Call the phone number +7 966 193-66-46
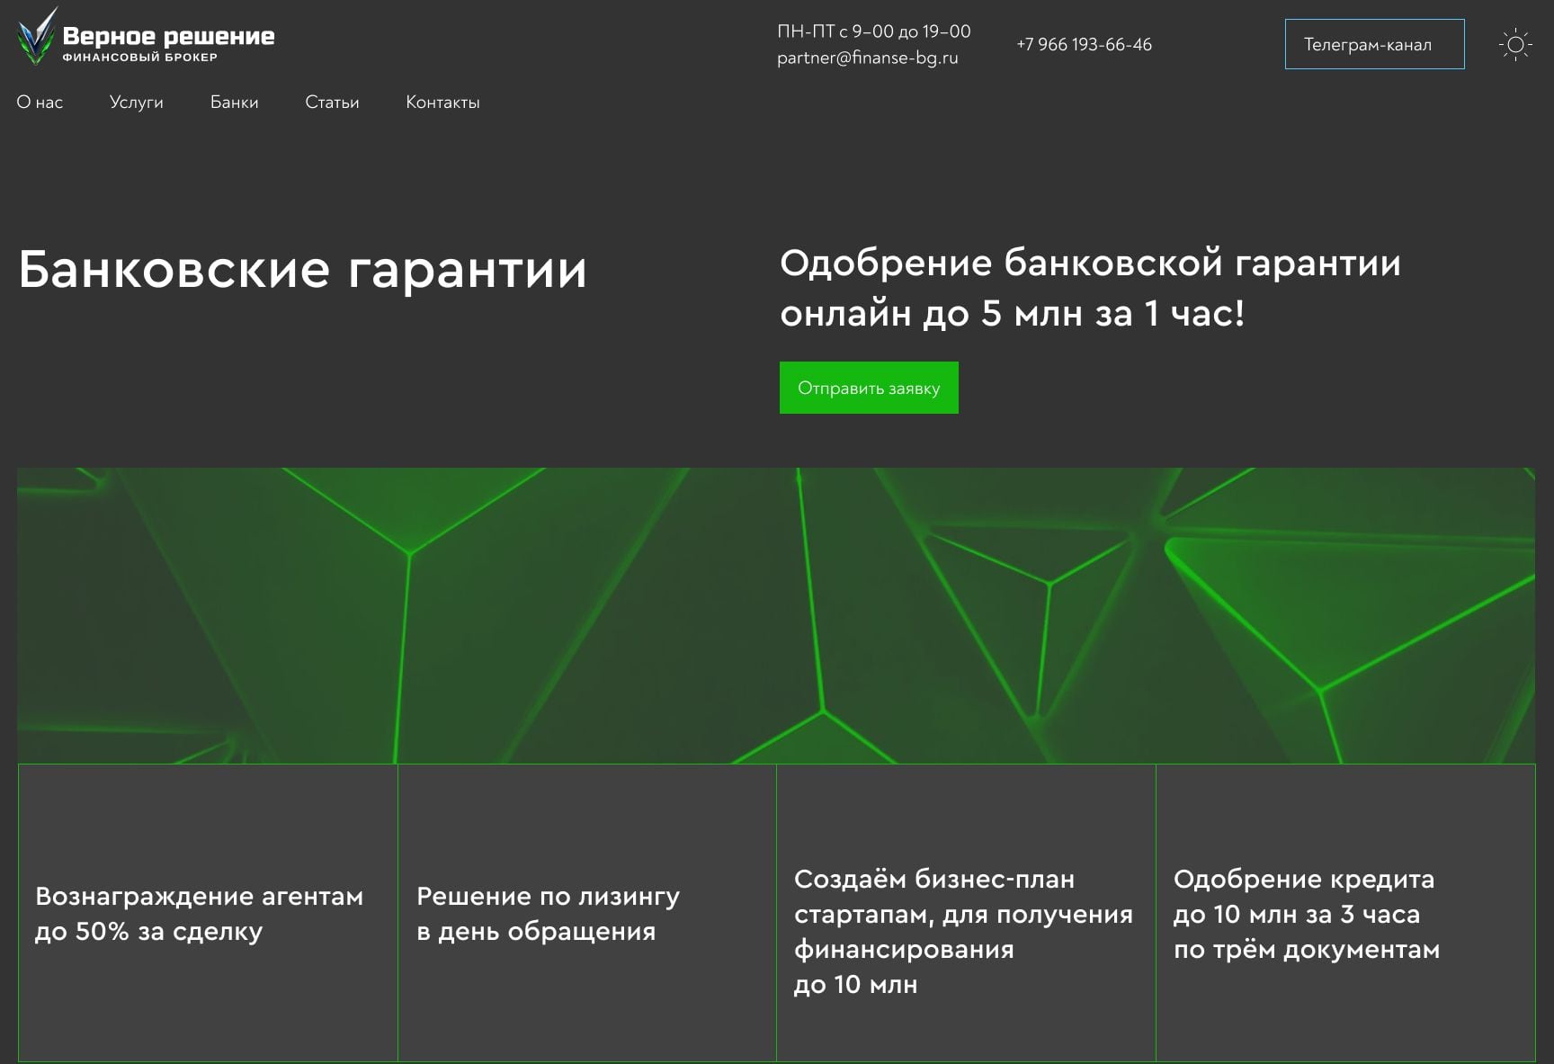Screen dimensions: 1554x1064 coord(1084,44)
